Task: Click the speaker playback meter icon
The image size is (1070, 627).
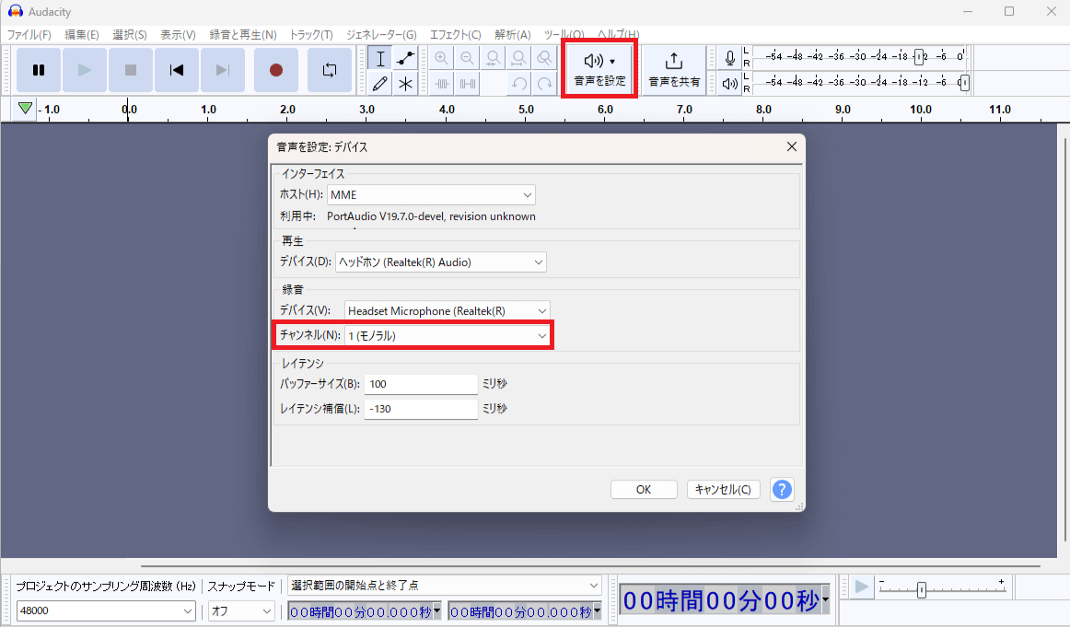Action: tap(729, 84)
